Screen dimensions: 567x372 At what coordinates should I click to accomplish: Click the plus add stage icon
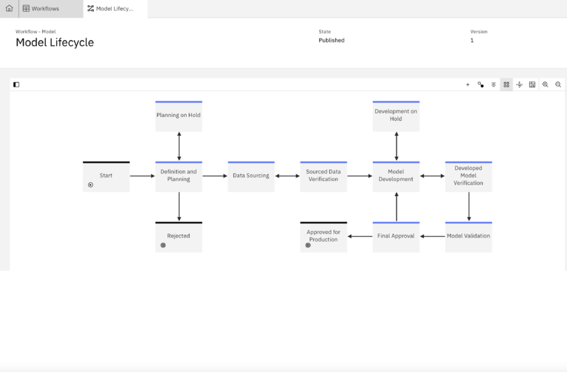click(468, 84)
